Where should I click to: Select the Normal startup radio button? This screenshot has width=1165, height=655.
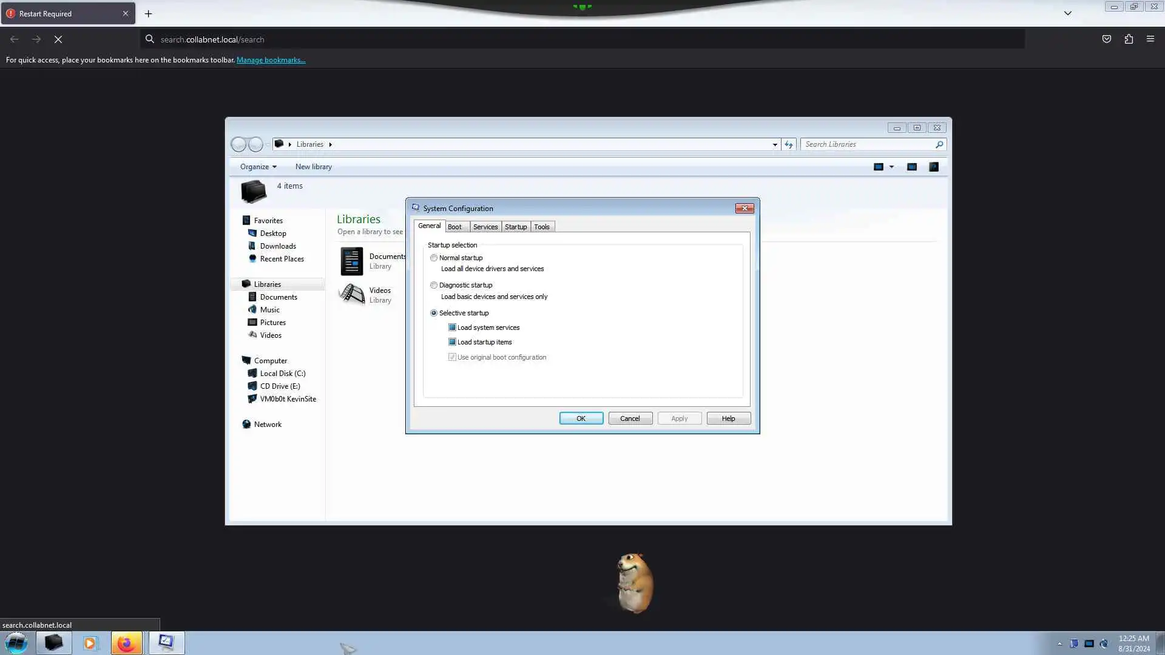pyautogui.click(x=434, y=258)
